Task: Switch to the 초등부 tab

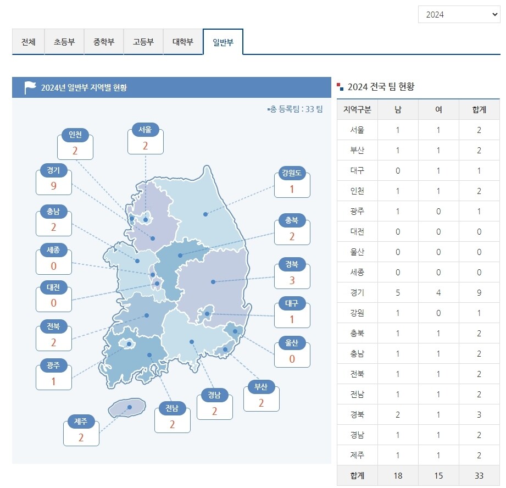Action: tap(64, 42)
